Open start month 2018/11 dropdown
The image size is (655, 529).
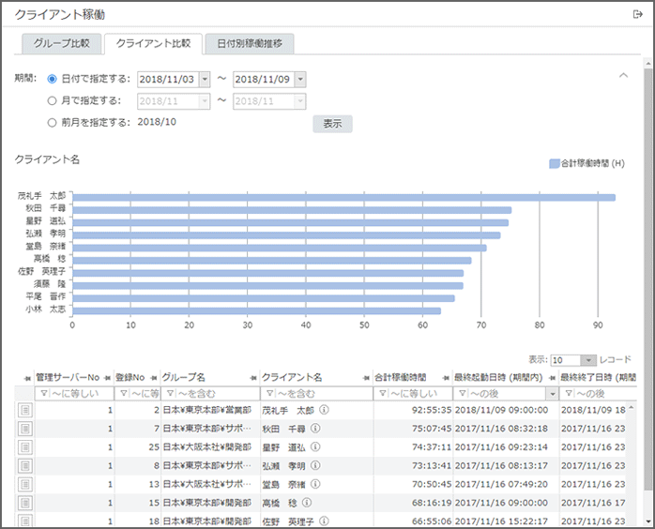tap(205, 101)
